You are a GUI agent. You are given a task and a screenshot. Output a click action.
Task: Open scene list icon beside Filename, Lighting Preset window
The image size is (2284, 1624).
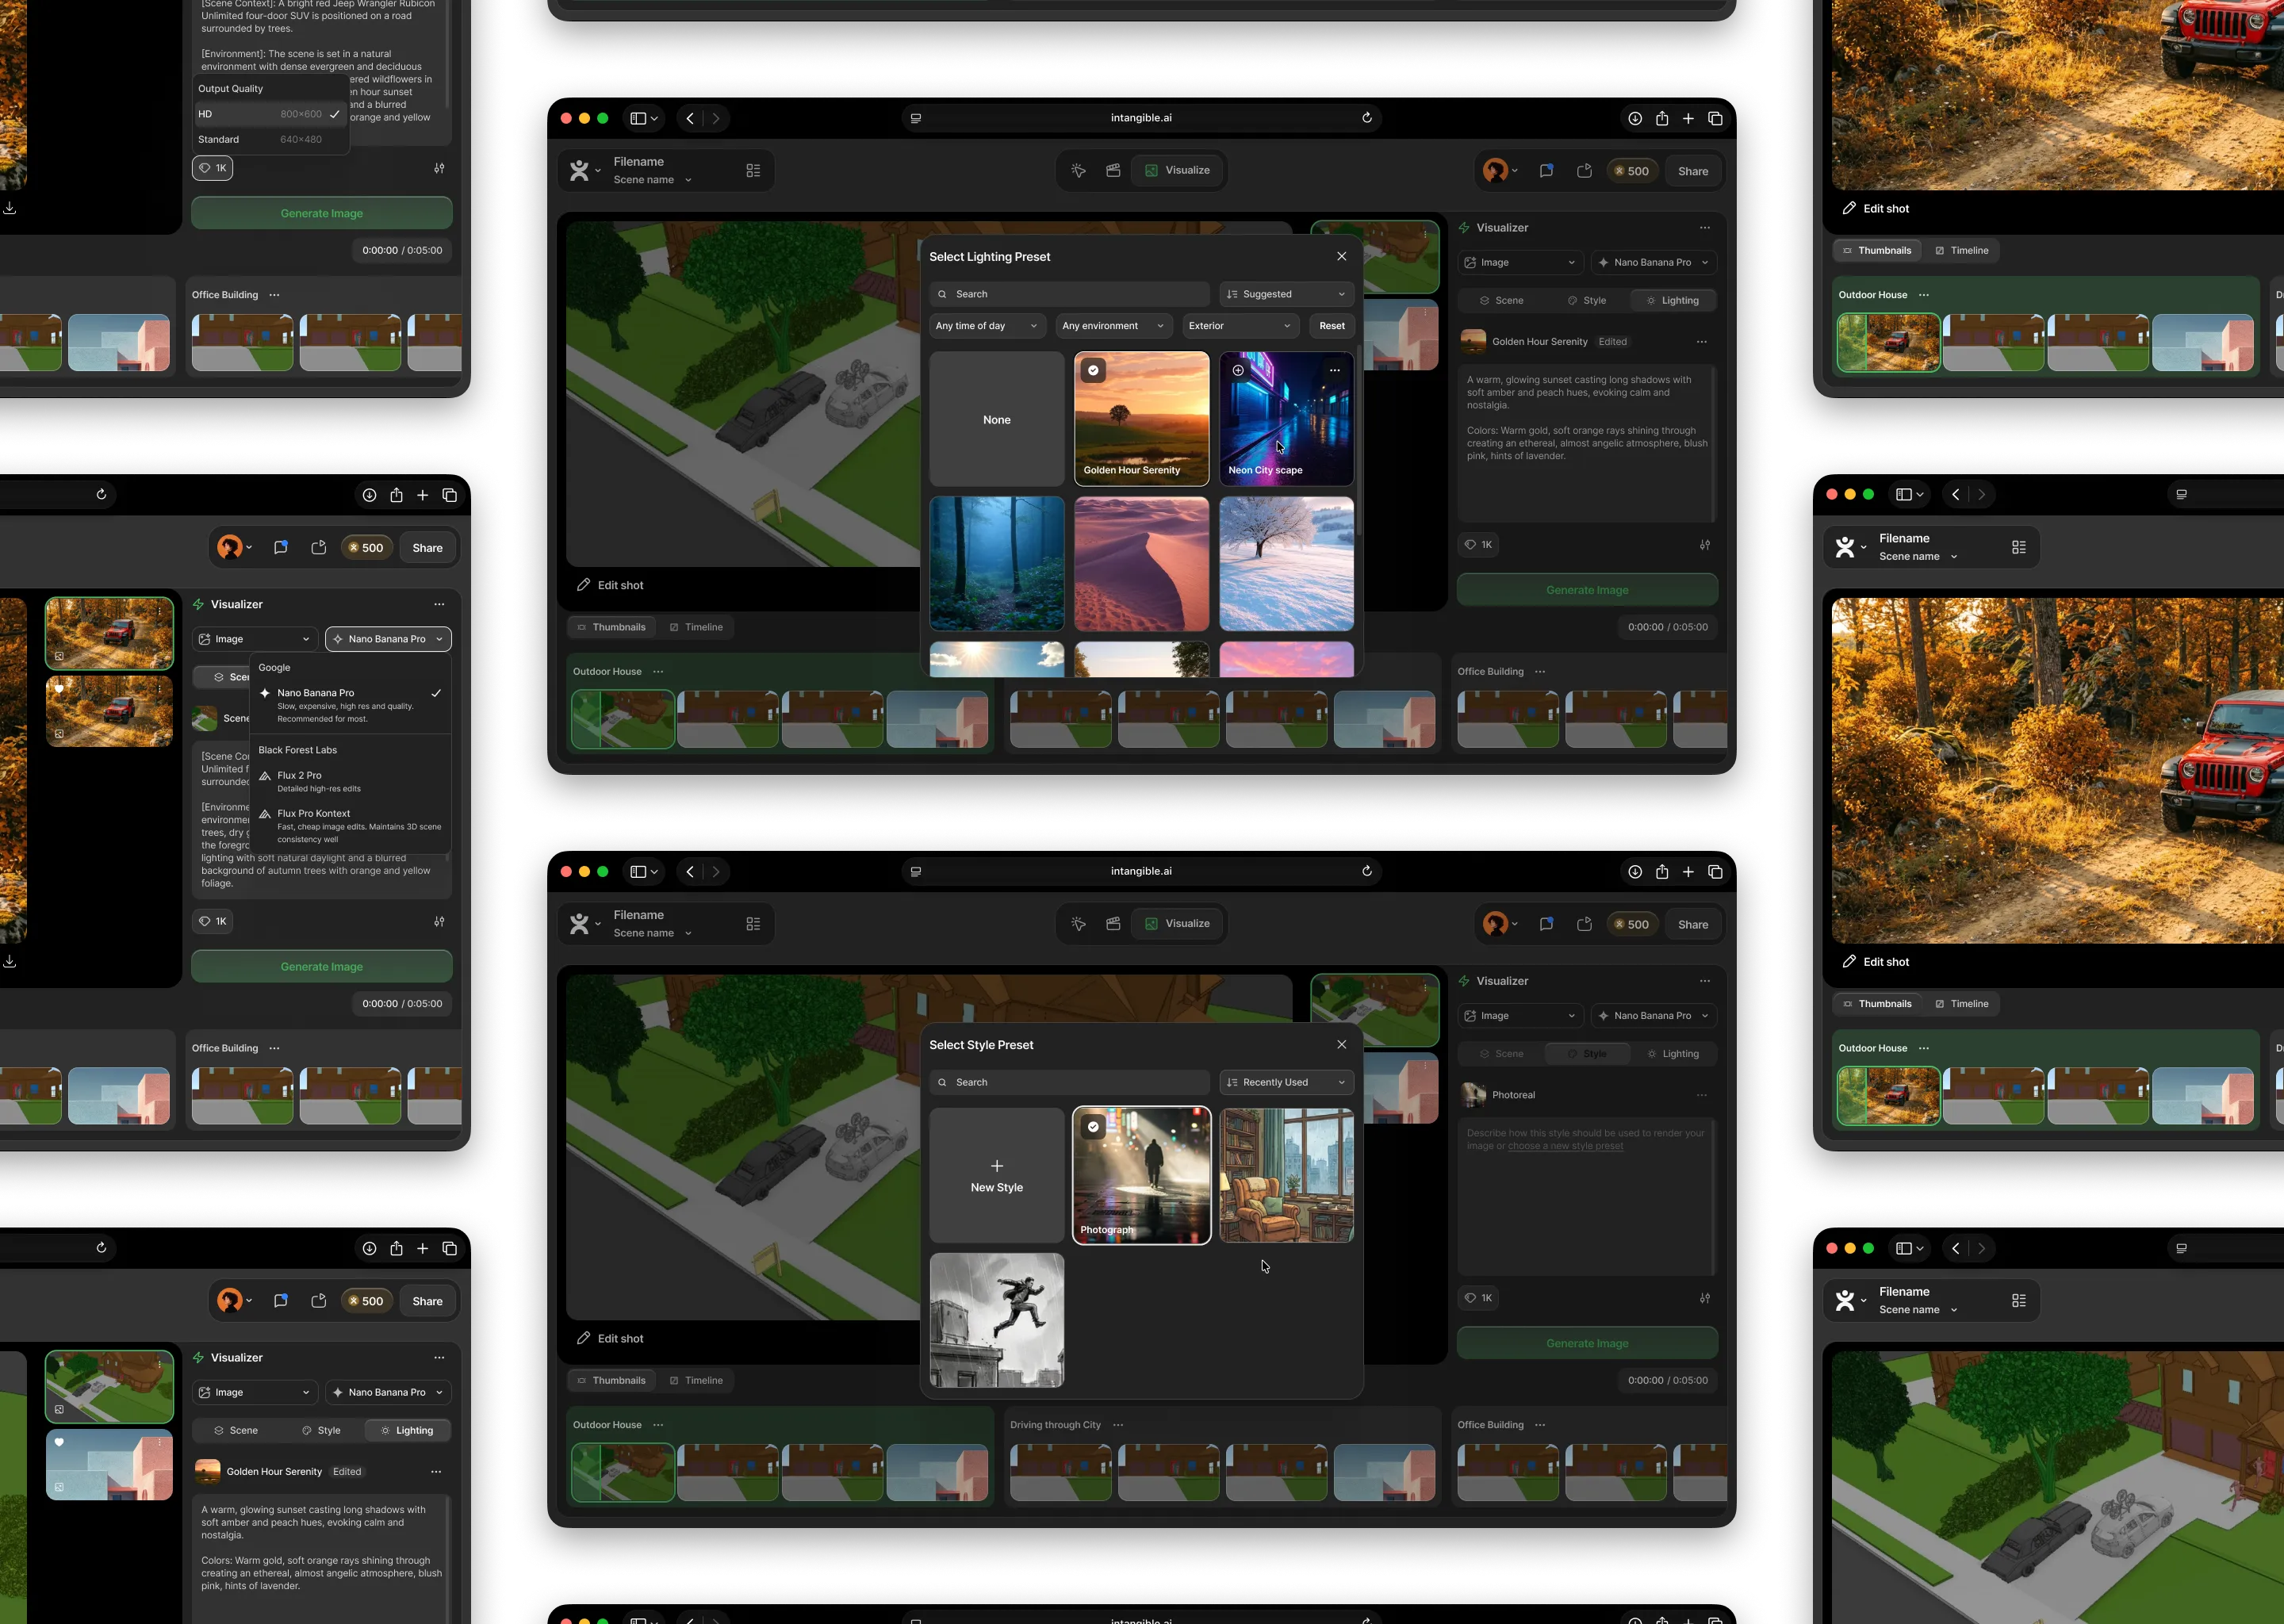pos(753,171)
